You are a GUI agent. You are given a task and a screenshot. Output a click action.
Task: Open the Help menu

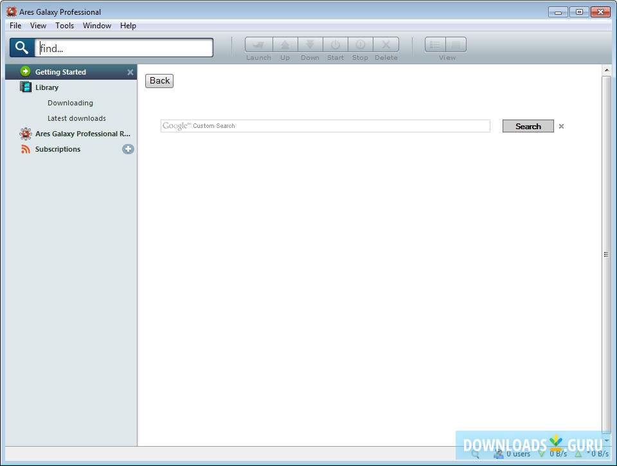[127, 26]
